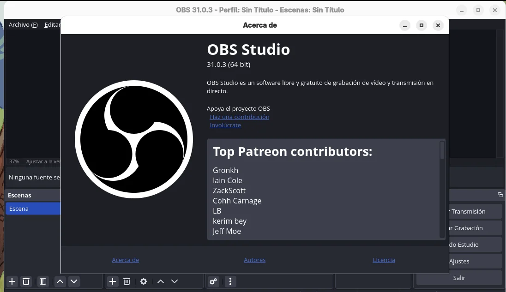This screenshot has height=292, width=506.
Task: Open source properties gear icon
Action: pos(144,281)
